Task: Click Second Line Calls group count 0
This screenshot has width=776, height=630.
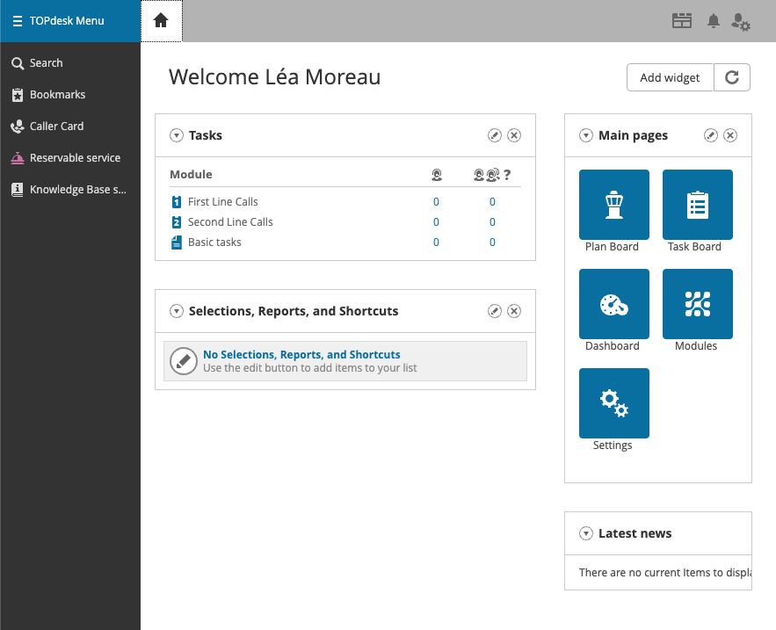Action: pos(492,222)
